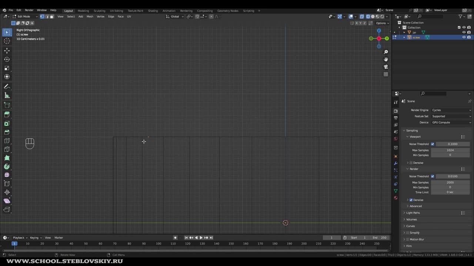Enable the Motion Blur checkbox

407,239
